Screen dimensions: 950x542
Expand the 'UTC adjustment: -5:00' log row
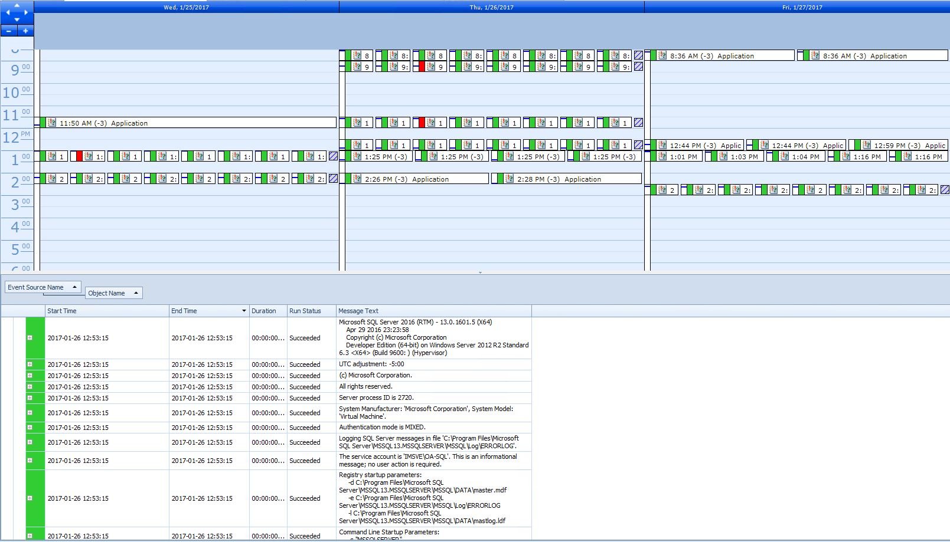30,364
